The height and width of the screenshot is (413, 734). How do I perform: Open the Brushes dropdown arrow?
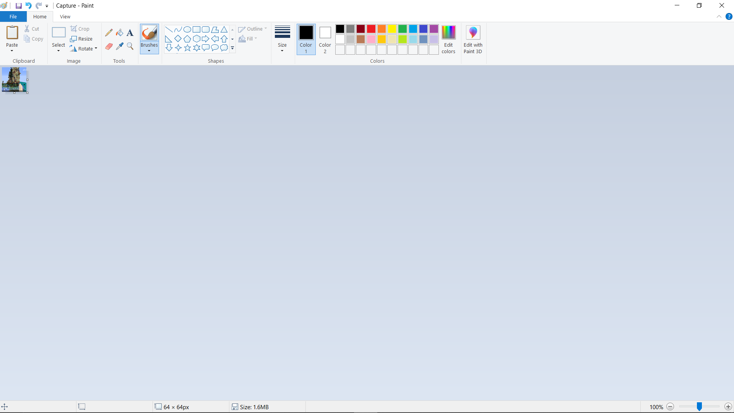pyautogui.click(x=149, y=50)
